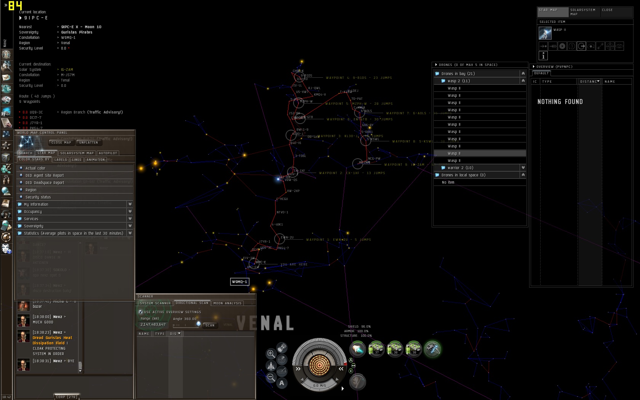Activate the afterburner module on the HUD
640x400 pixels.
click(x=358, y=349)
